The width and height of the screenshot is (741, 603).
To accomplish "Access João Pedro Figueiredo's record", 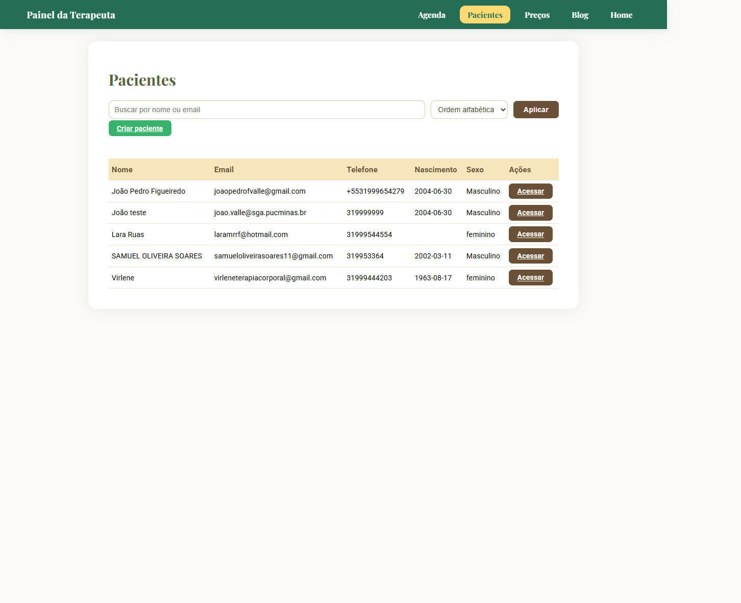I will (x=530, y=191).
